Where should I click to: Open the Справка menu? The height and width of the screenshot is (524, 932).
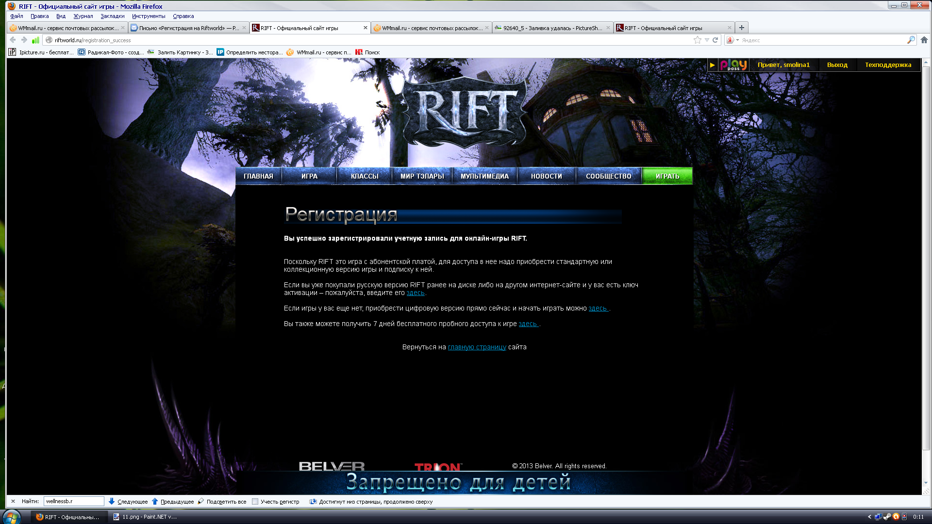(x=183, y=16)
